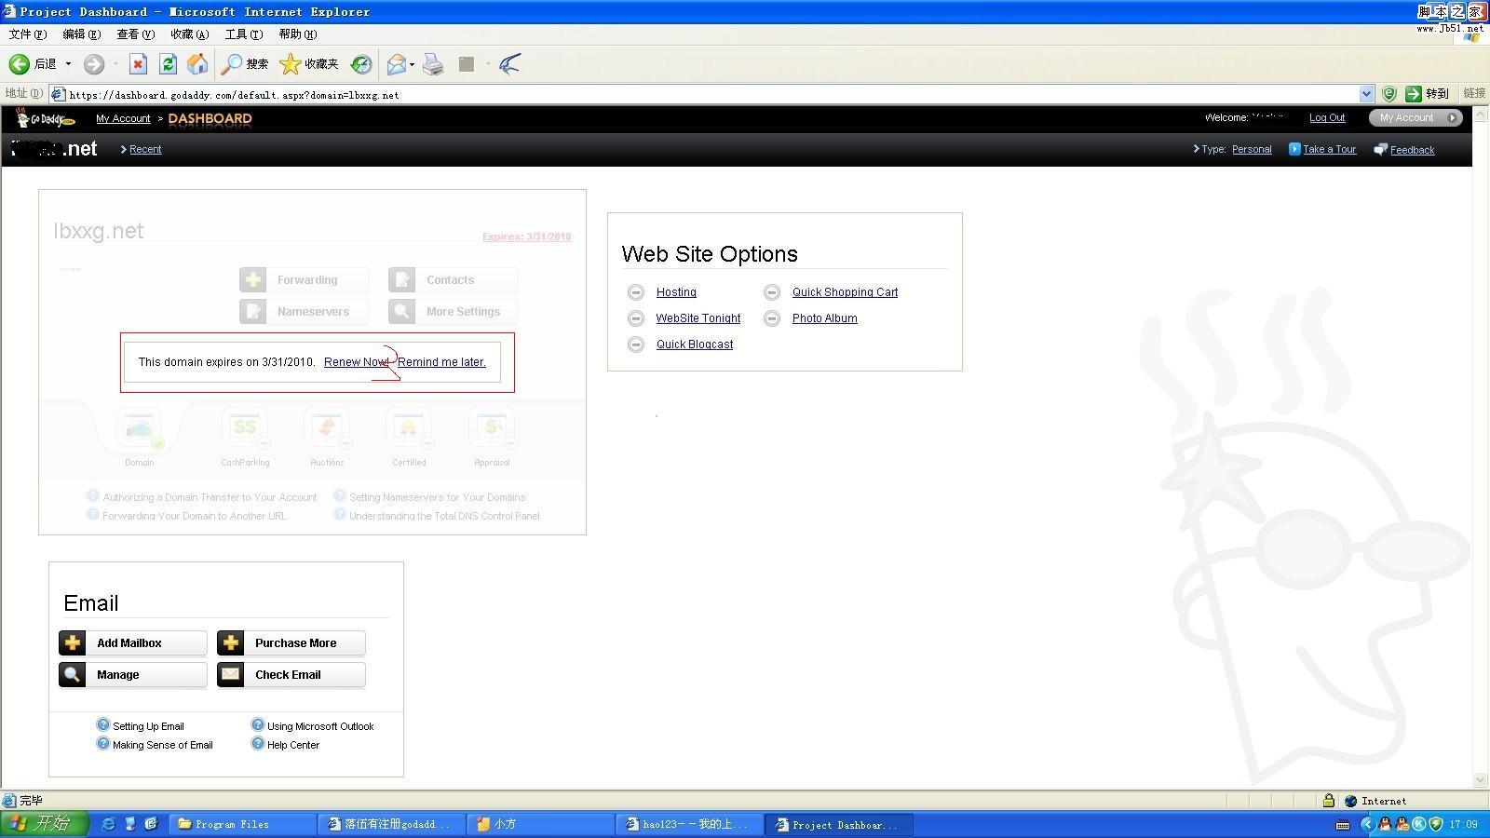
Task: Open the 工具(T) menu
Action: point(244,34)
